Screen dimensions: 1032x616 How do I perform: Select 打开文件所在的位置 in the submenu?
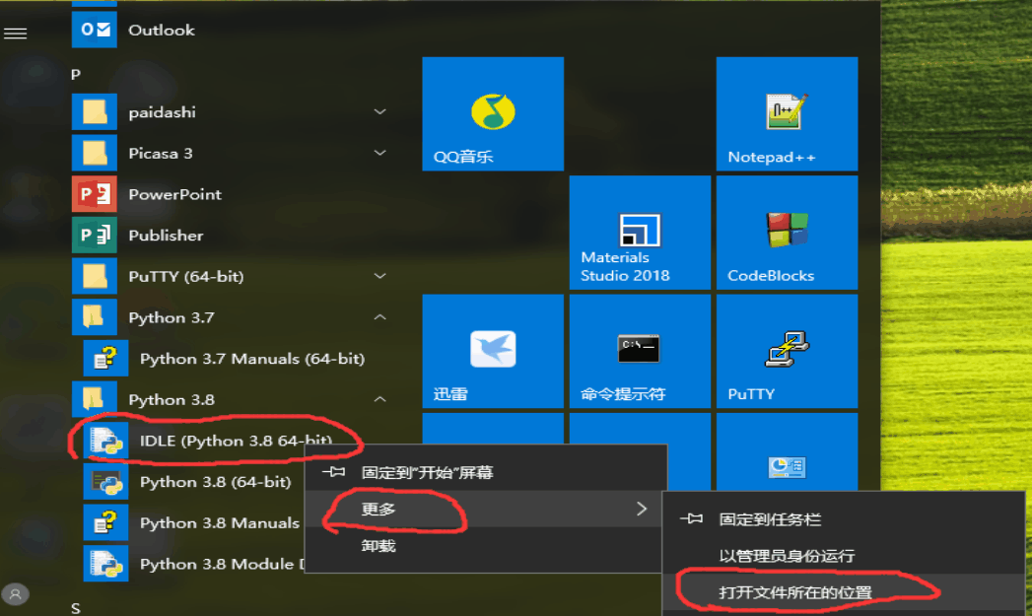point(843,592)
